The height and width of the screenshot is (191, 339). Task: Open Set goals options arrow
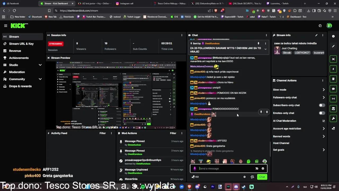324,150
